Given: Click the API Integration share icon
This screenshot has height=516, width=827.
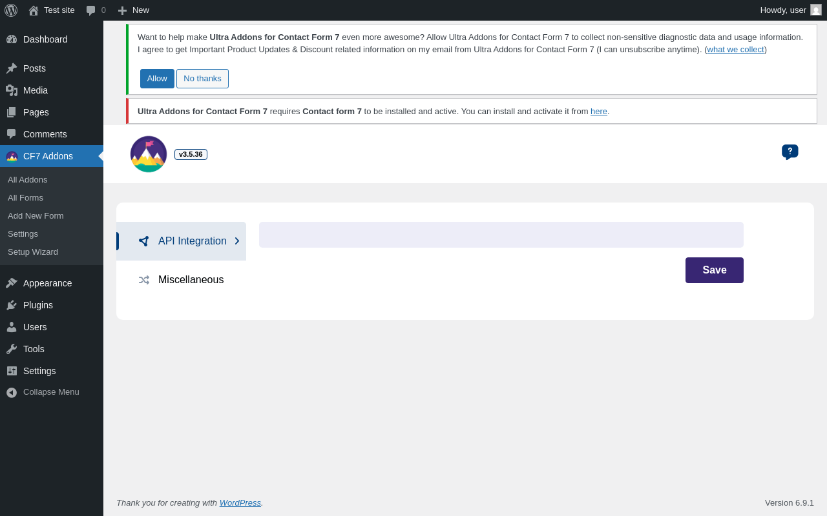Looking at the screenshot, I should [x=143, y=241].
